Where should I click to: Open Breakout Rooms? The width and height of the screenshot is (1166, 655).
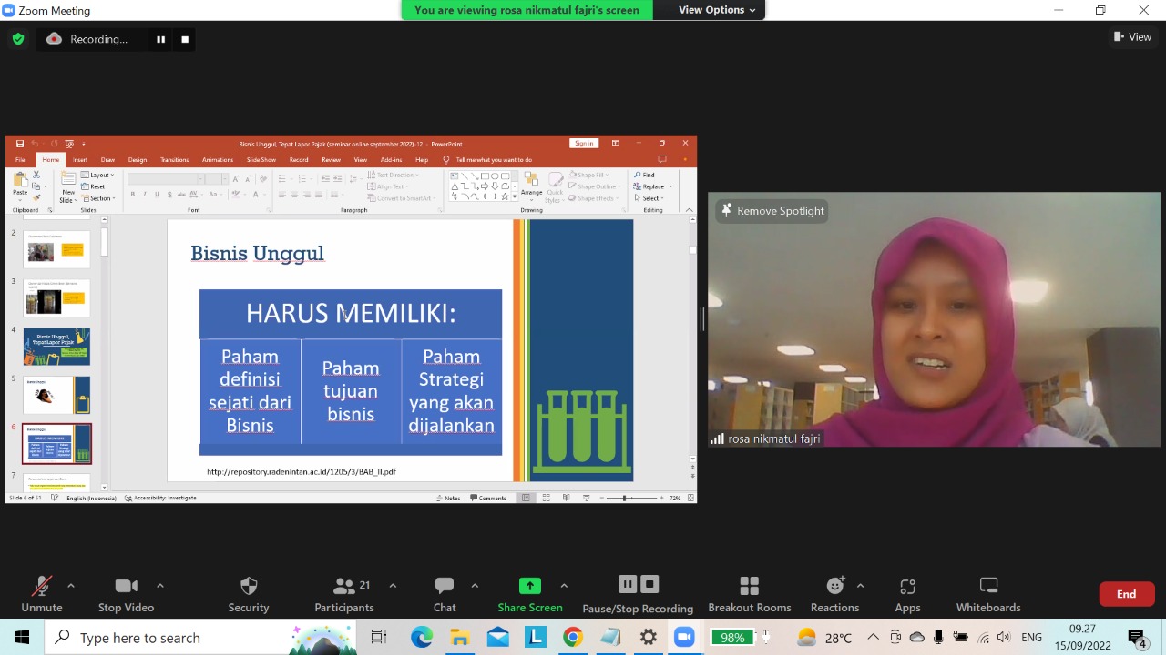[x=749, y=593]
